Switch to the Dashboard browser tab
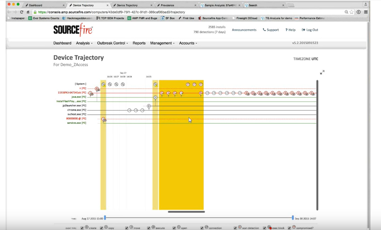Screen dimensions: 381x230 click(45, 5)
